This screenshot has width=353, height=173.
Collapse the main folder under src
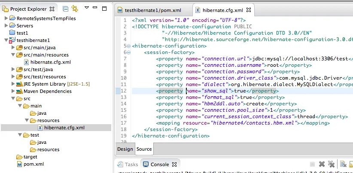[x=20, y=106]
